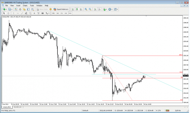This screenshot has height=113, width=190.
Task: Switch to line chart display
Action: [x=81, y=9]
